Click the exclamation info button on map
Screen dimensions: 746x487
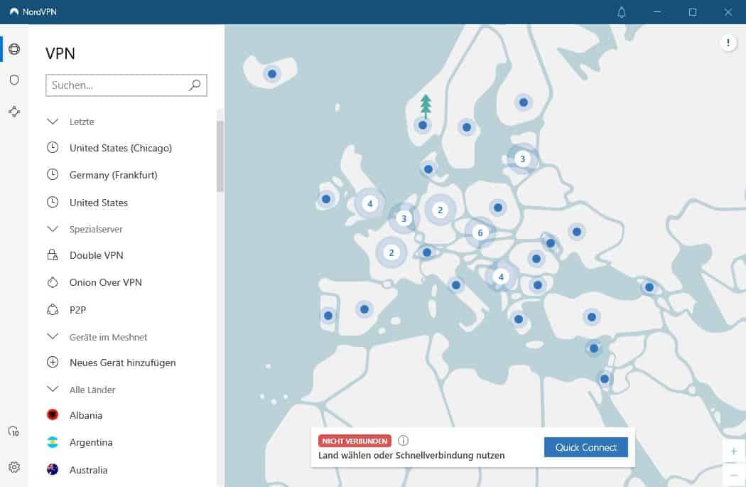[x=728, y=43]
